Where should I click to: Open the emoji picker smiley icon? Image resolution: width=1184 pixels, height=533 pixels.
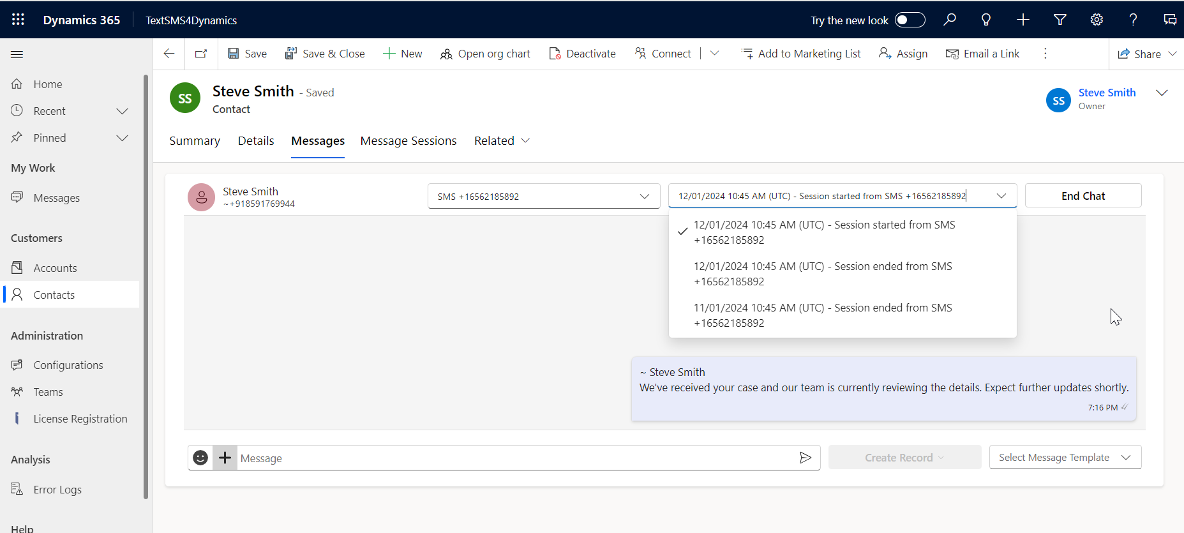tap(200, 458)
